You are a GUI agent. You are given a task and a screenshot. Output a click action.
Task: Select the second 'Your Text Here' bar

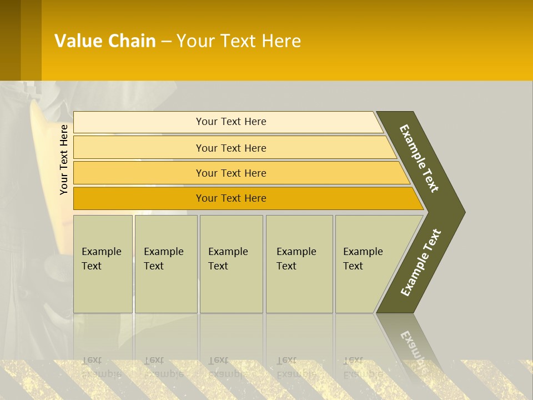click(231, 148)
